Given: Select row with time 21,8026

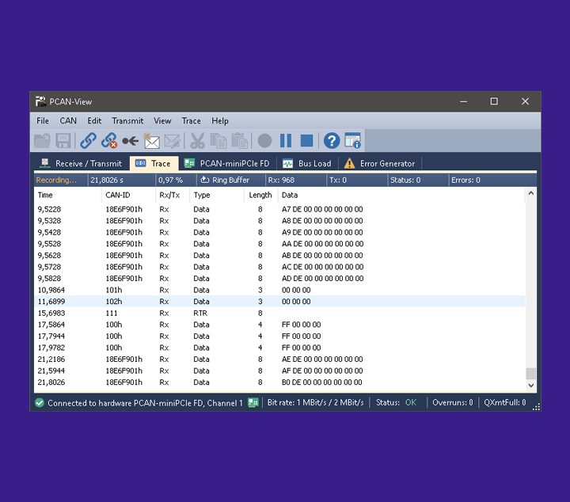Looking at the screenshot, I should (x=279, y=382).
